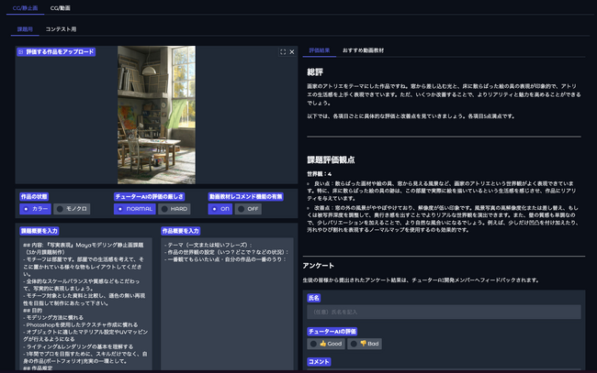This screenshot has width=597, height=373.
Task: Click the 課題概要 text area
Action: pos(85,302)
